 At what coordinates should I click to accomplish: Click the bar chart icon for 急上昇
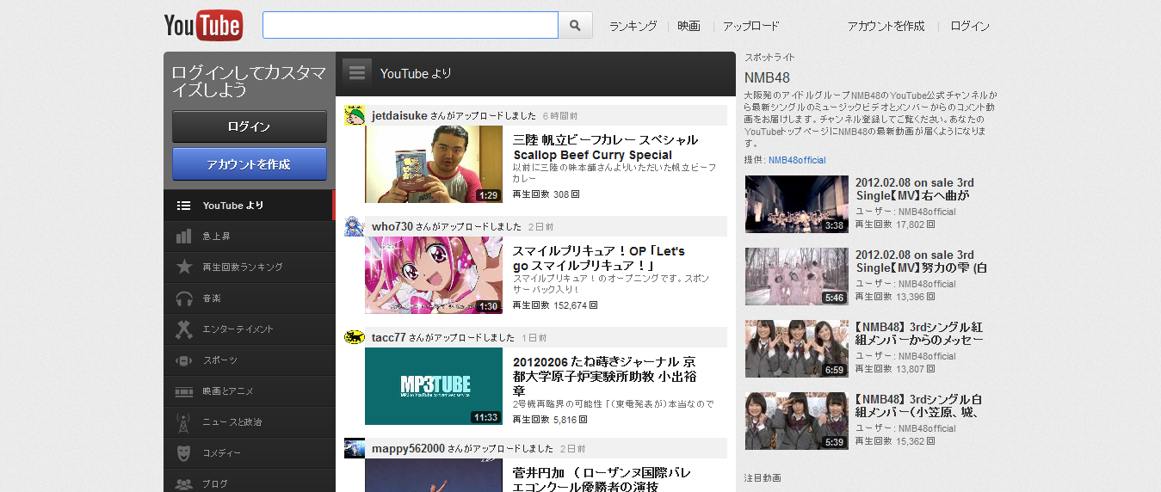coord(183,237)
